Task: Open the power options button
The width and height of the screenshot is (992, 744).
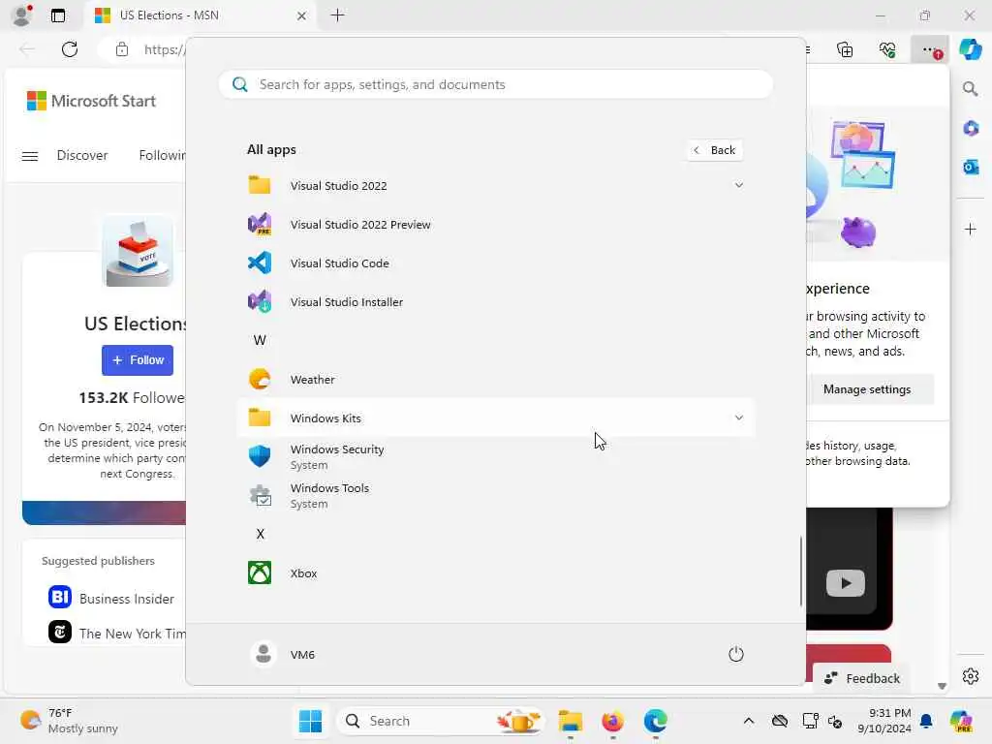Action: pos(736,654)
